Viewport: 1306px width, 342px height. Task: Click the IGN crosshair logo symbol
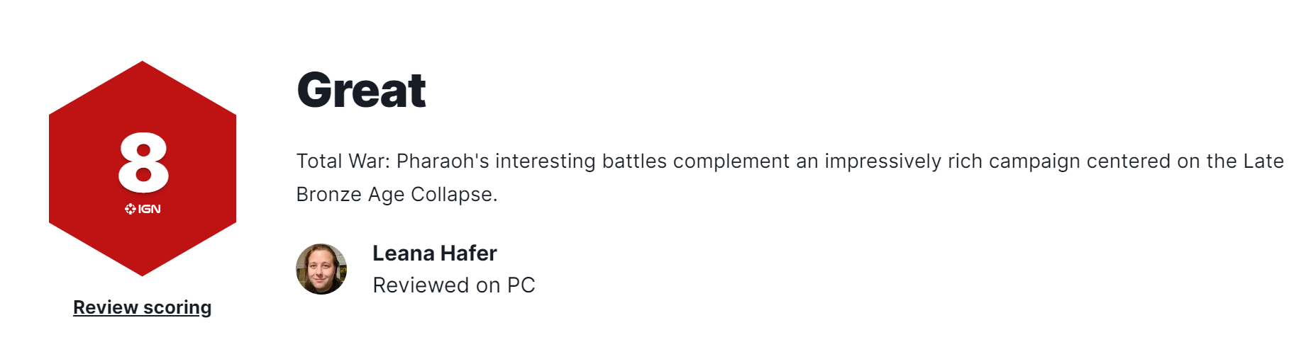[x=131, y=209]
